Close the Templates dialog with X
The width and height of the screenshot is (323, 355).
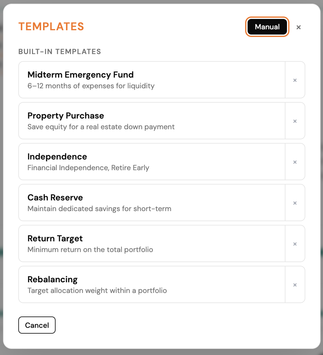[299, 27]
